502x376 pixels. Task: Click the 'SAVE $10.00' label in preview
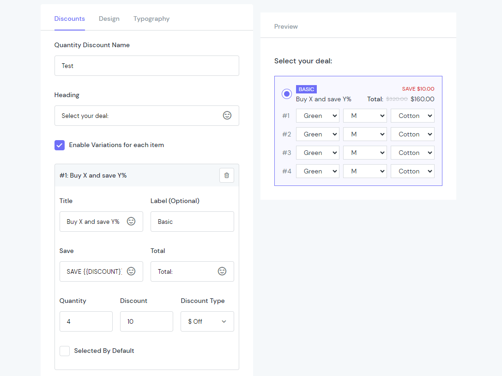click(x=419, y=89)
